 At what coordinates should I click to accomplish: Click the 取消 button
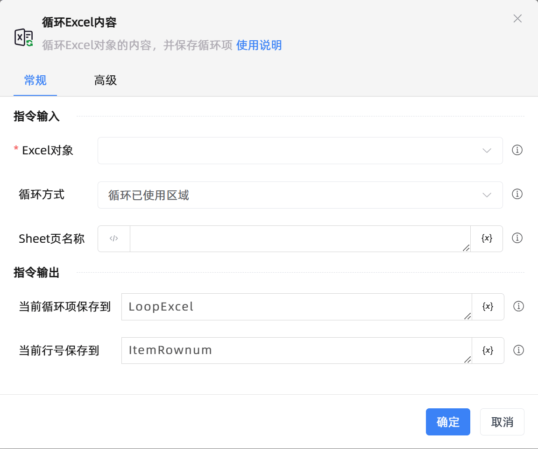pos(502,421)
